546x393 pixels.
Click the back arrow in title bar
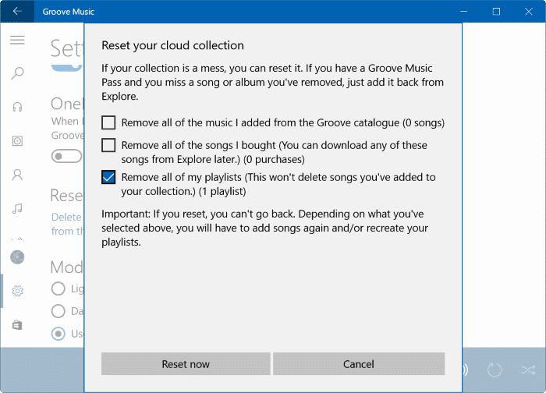pyautogui.click(x=17, y=11)
